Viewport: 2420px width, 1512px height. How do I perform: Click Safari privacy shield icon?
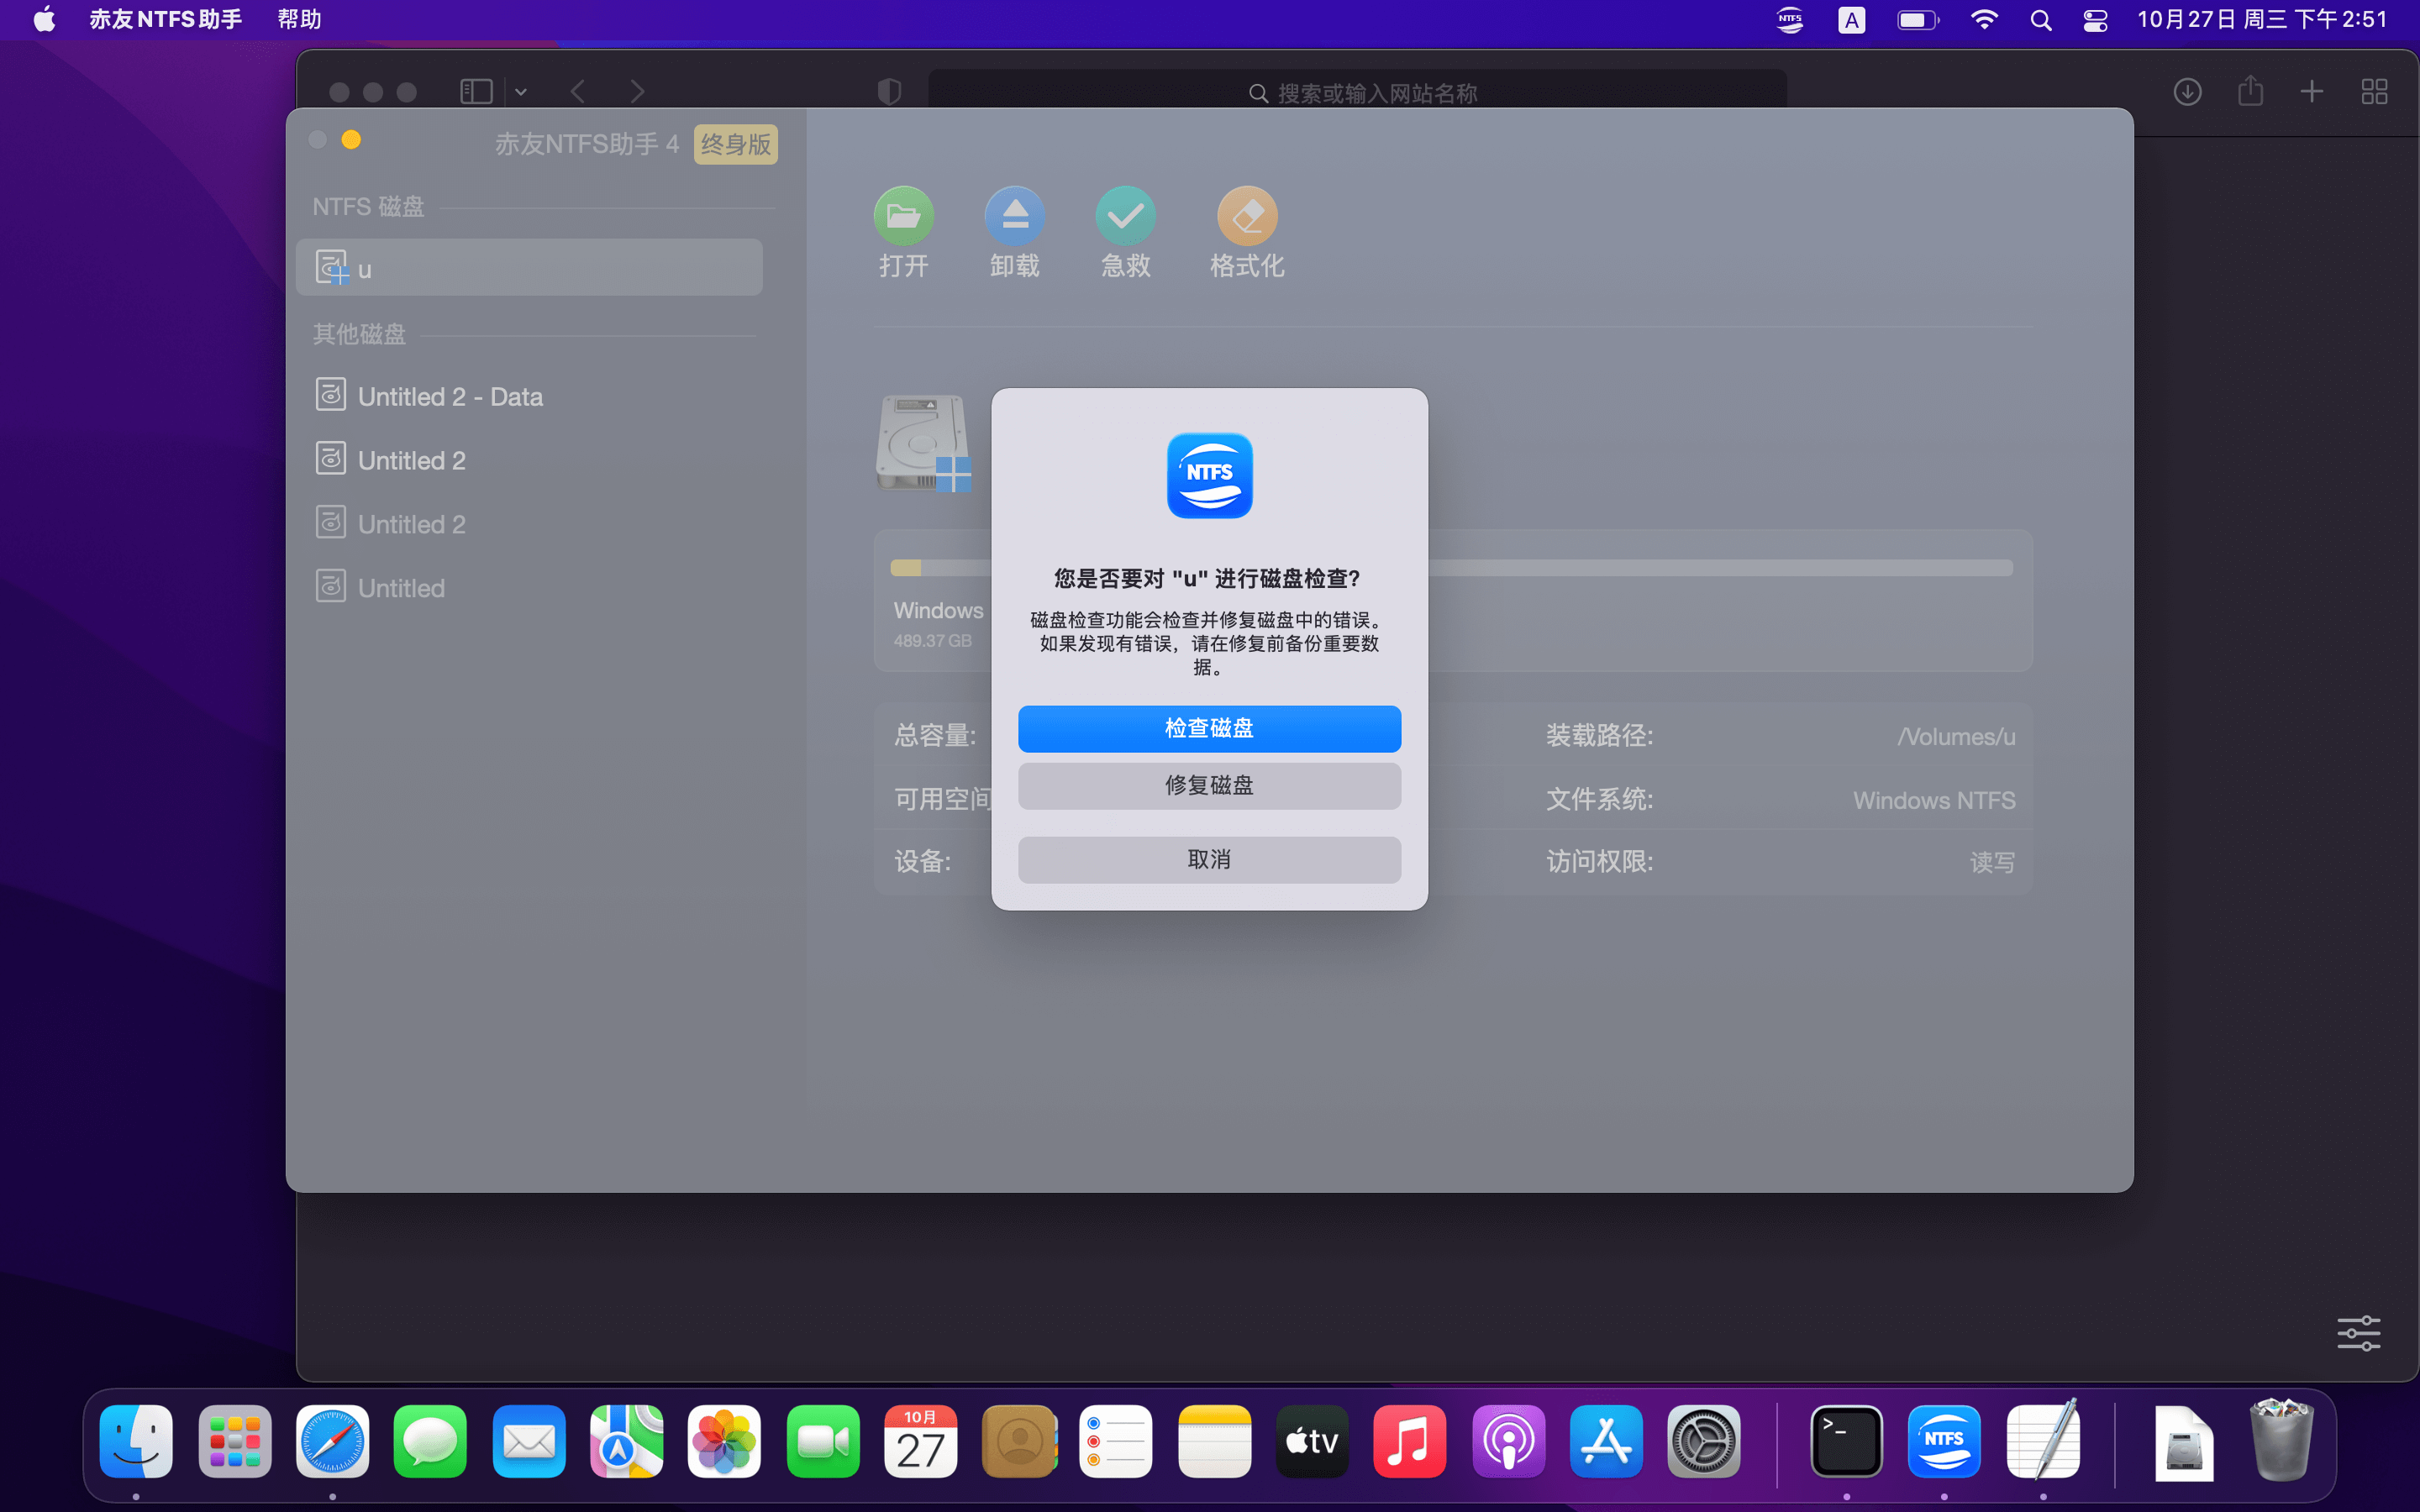pos(889,92)
